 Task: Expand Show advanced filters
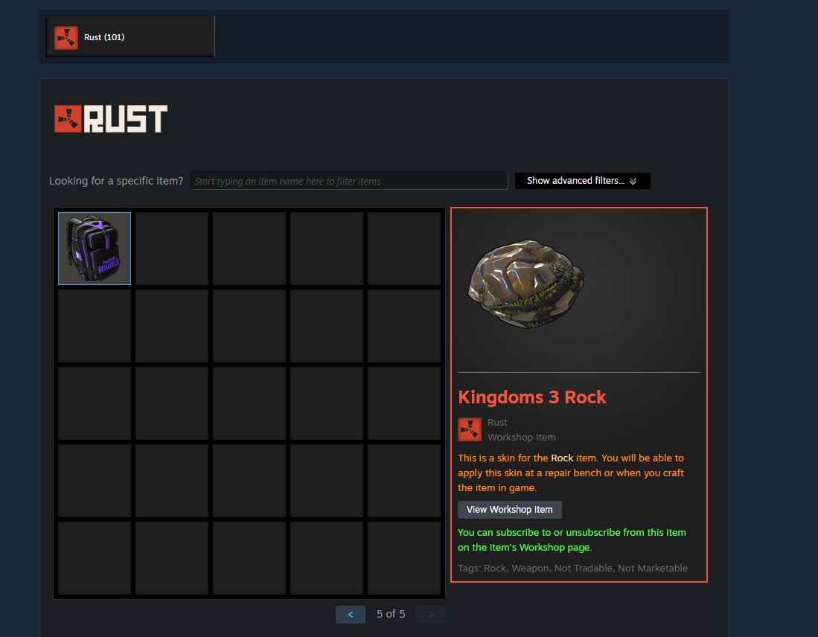point(582,181)
